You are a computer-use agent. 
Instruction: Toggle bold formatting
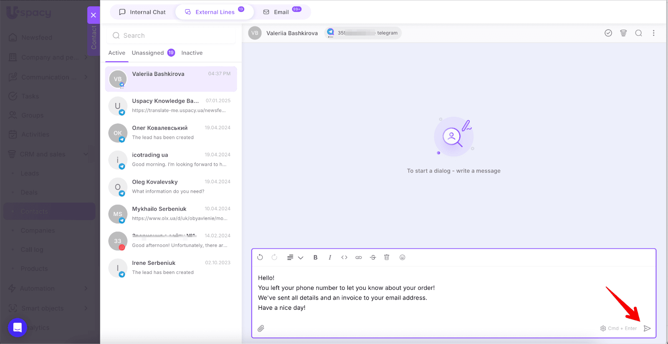316,257
